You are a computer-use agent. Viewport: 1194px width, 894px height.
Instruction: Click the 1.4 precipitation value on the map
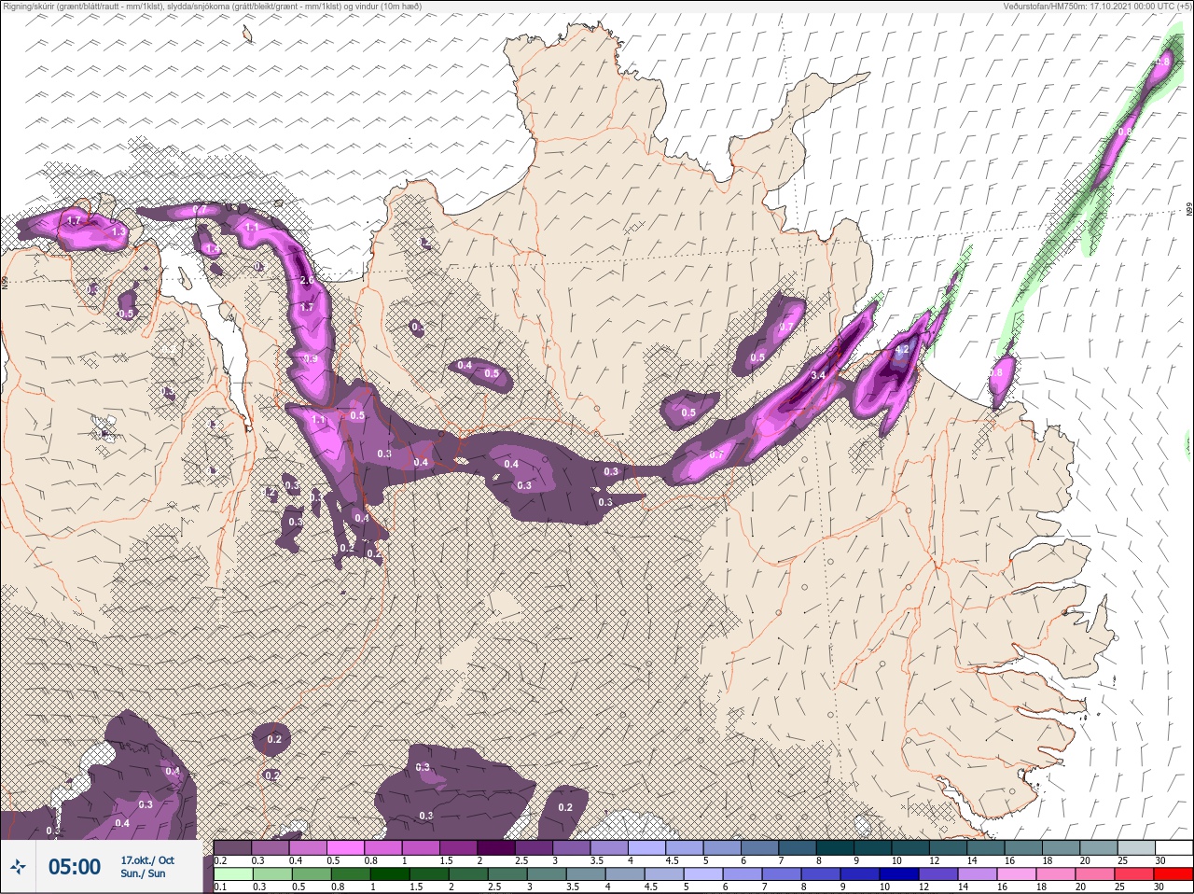212,249
